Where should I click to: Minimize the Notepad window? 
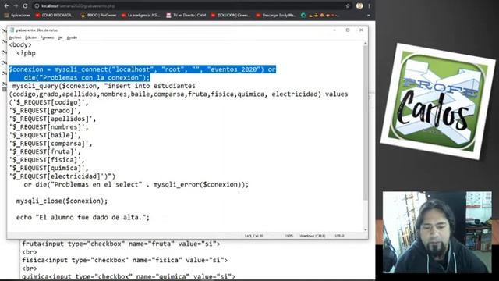334,30
